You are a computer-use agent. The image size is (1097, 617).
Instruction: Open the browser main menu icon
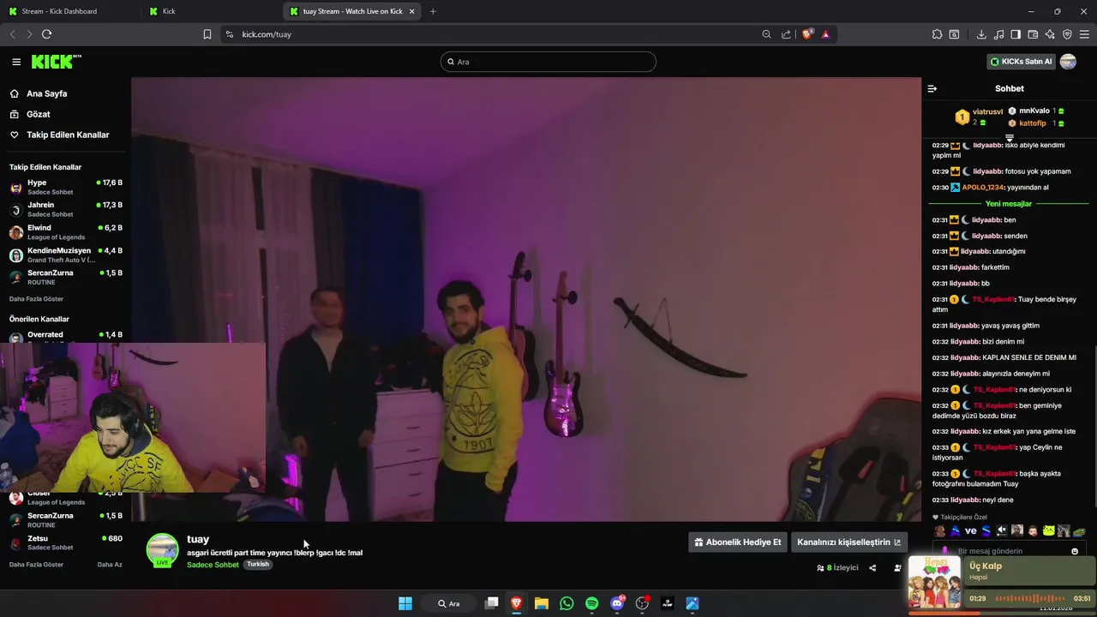pyautogui.click(x=1085, y=34)
